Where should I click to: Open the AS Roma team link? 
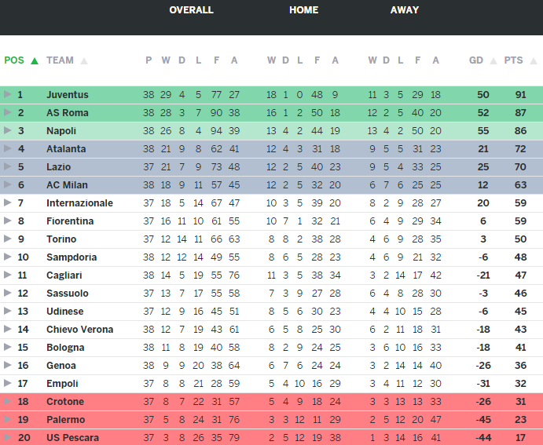67,113
